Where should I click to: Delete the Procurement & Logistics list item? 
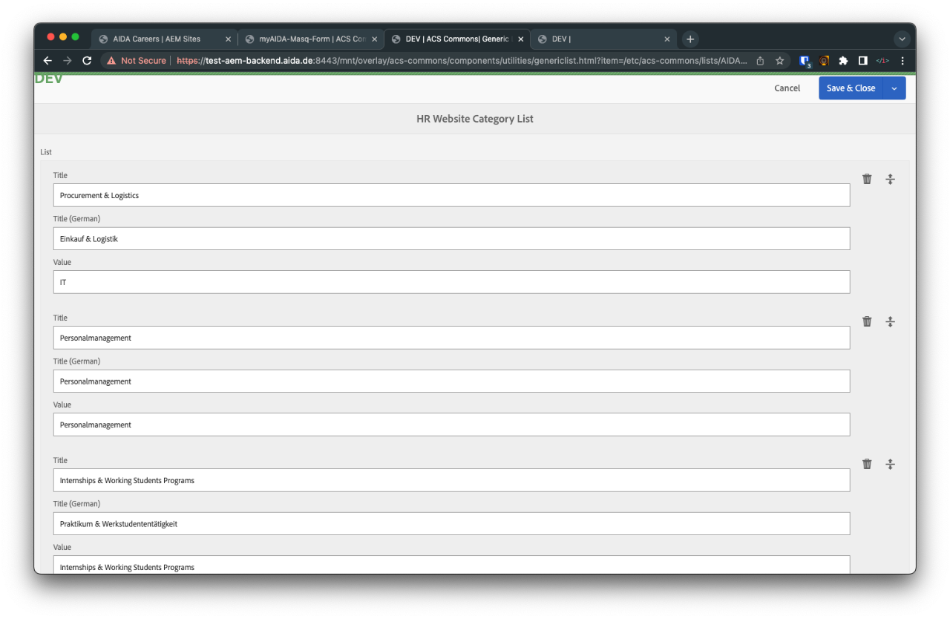click(x=867, y=178)
